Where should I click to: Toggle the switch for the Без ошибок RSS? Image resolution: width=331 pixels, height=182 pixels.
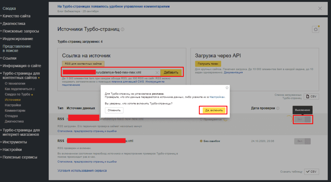pyautogui.click(x=302, y=141)
